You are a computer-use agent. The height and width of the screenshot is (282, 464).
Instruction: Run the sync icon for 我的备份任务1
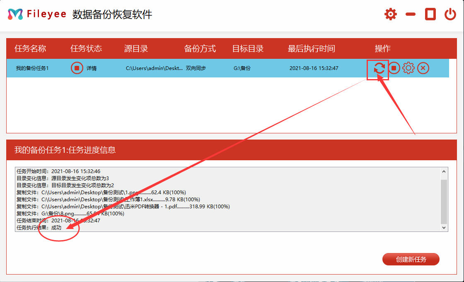coord(379,68)
